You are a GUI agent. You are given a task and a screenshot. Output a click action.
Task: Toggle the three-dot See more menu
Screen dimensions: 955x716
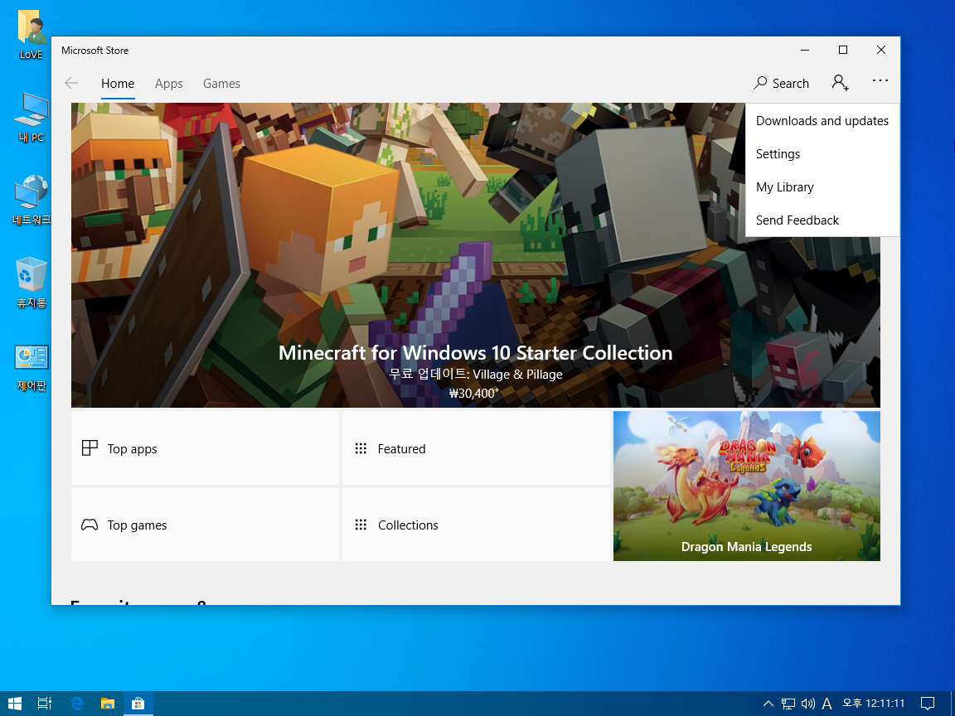pos(880,80)
